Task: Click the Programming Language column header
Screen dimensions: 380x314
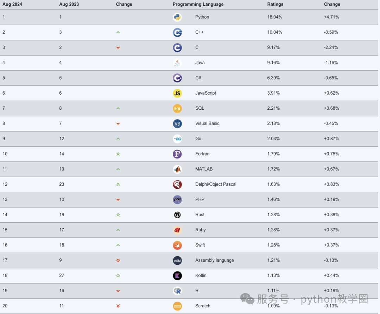Action: tap(198, 4)
